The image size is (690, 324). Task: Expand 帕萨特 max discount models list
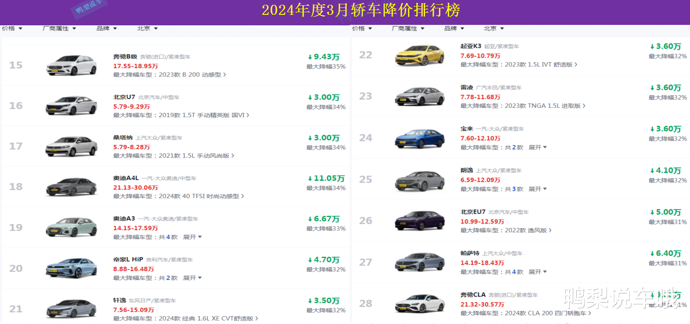click(x=538, y=272)
